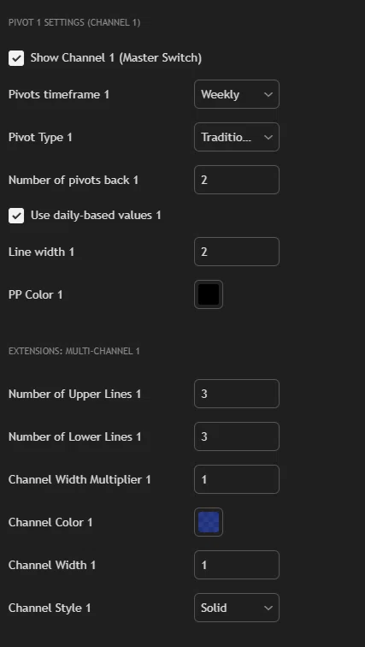Open the blue Channel Color 1 swatch
The image size is (365, 647).
[209, 522]
